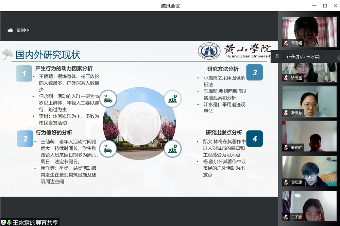Click the number 4 box for 研究出发点分析
This screenshot has width=340, height=226.
point(254,138)
